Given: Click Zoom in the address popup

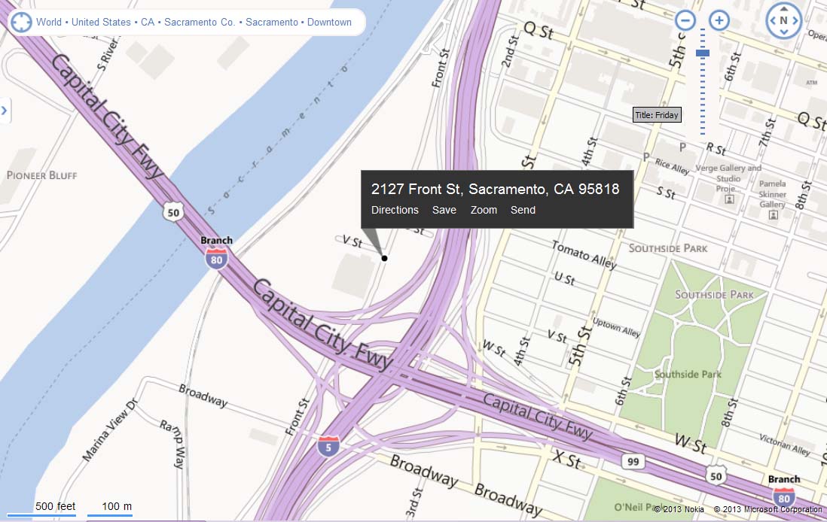Looking at the screenshot, I should point(484,210).
